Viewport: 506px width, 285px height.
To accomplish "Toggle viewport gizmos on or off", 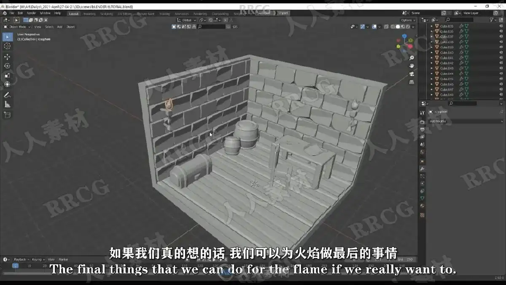I will point(362,27).
